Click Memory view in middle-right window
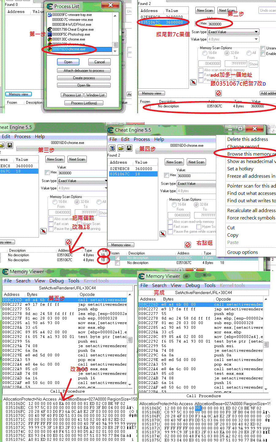The width and height of the screenshot is (276, 442). coord(121,245)
